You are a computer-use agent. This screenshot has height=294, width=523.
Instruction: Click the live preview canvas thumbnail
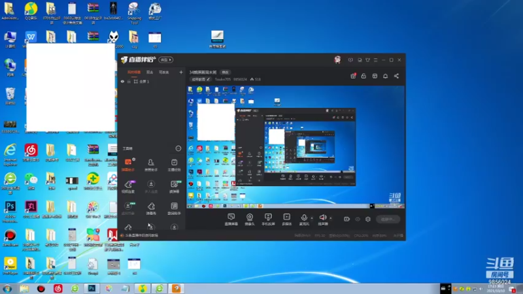coord(295,147)
